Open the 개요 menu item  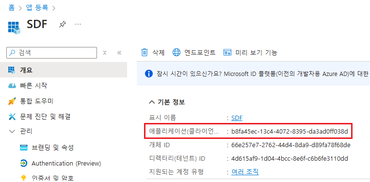(64, 70)
